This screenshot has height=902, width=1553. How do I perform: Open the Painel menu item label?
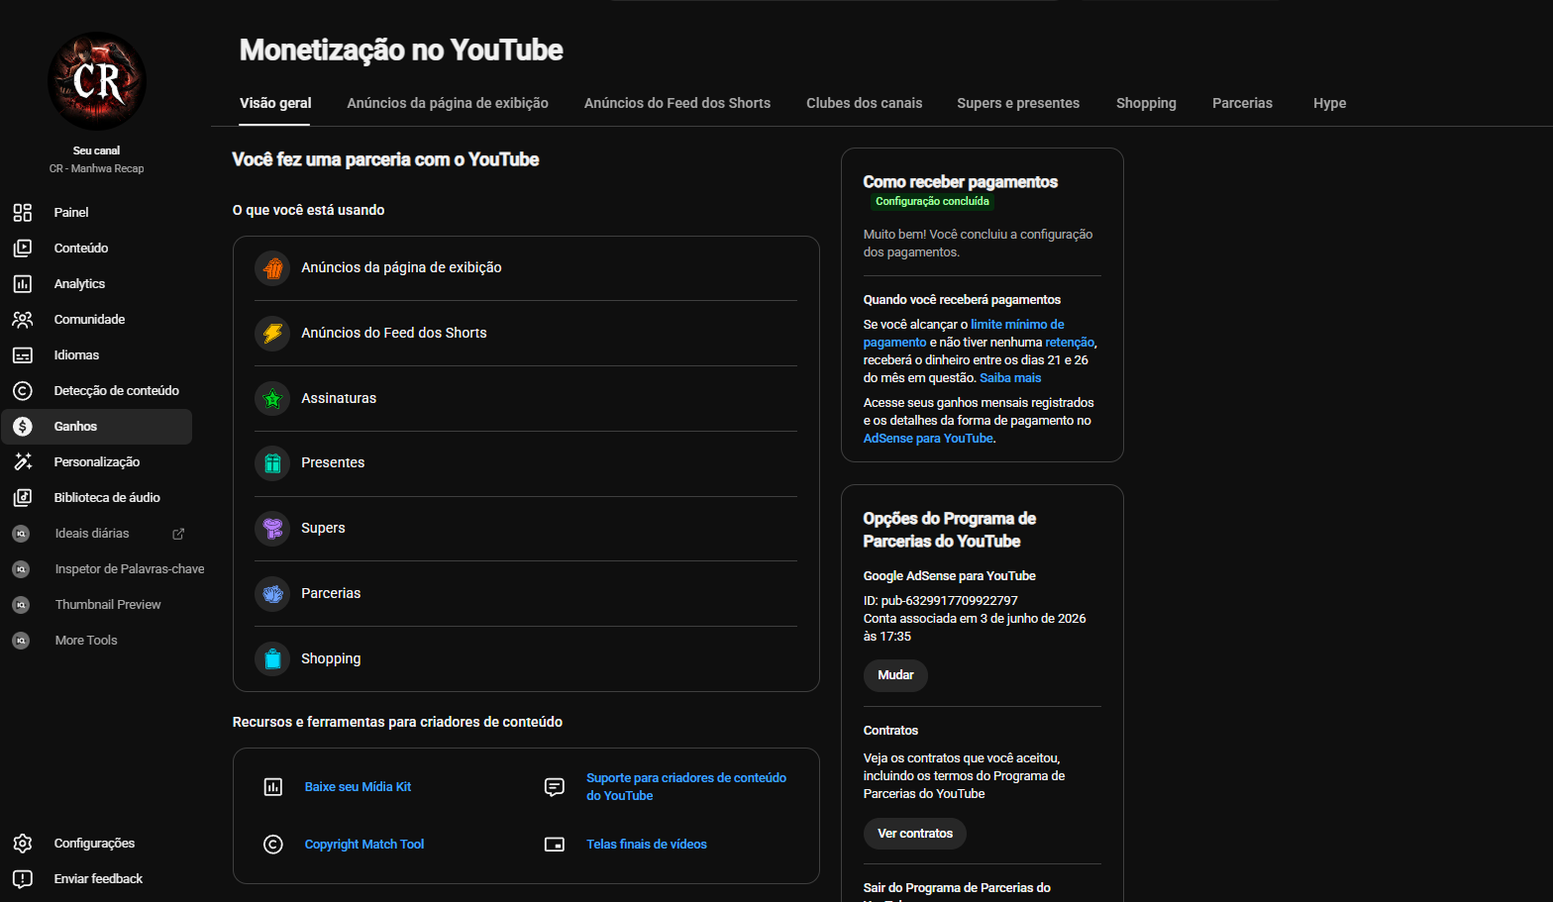pyautogui.click(x=71, y=213)
